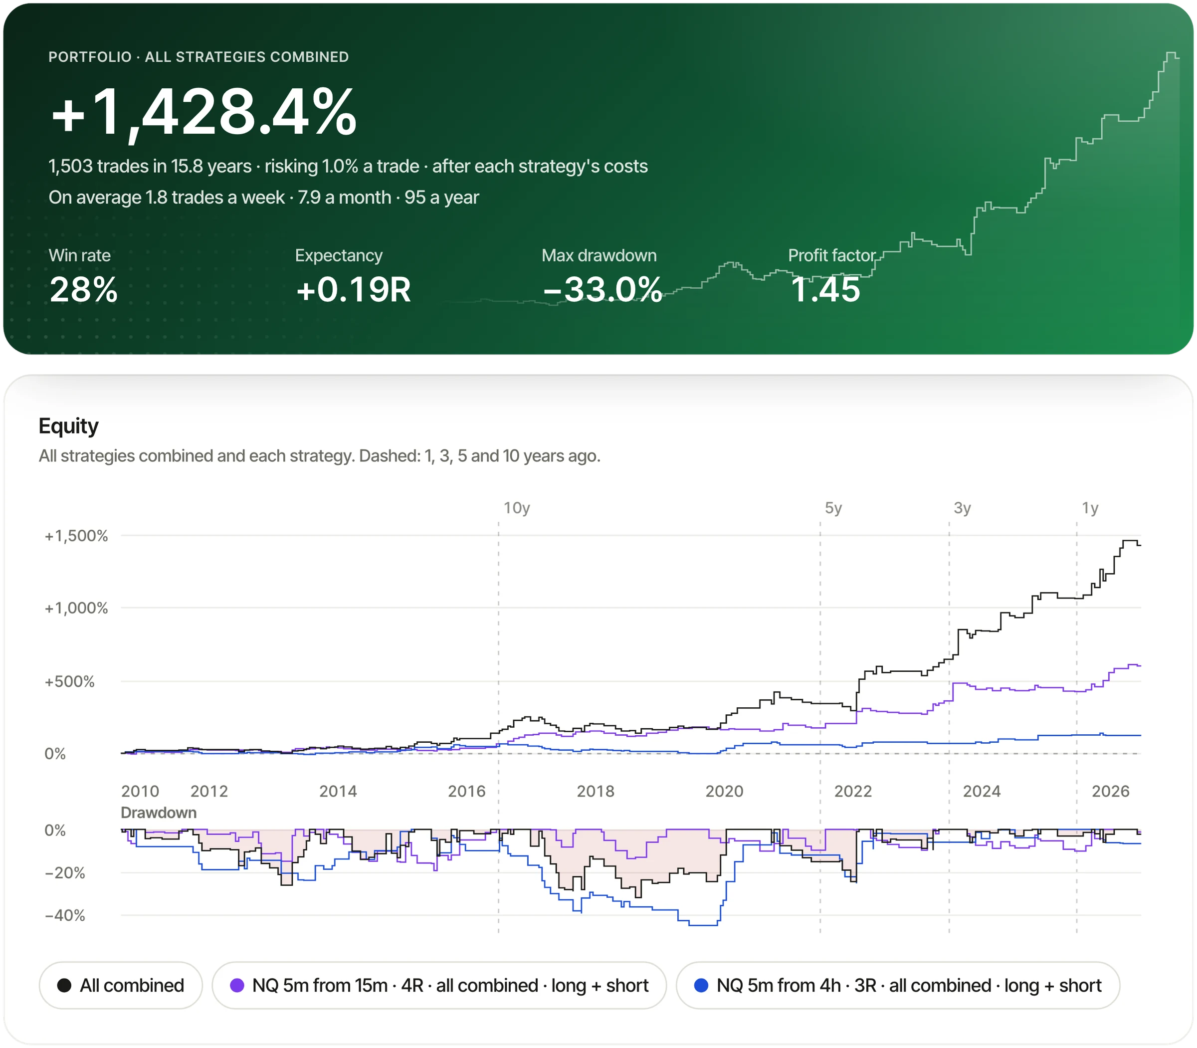Click the Expectancy +0.19R value

353,289
